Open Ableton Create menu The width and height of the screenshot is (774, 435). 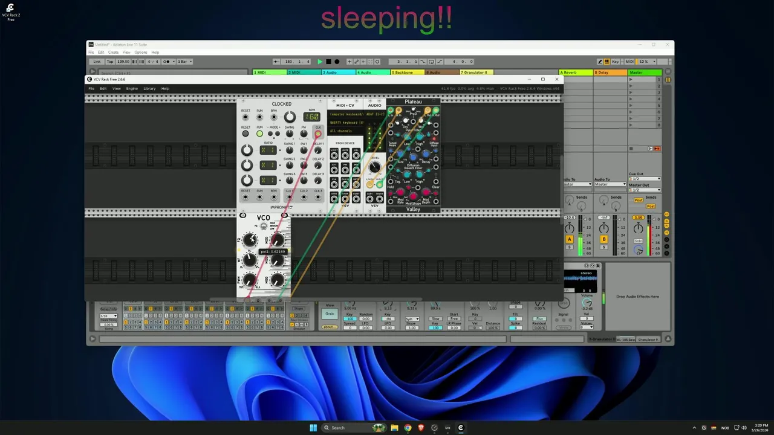tap(113, 52)
